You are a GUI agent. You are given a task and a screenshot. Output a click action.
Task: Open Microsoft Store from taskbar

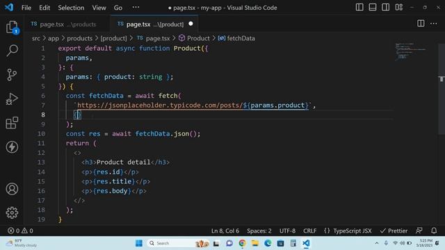tap(280, 243)
